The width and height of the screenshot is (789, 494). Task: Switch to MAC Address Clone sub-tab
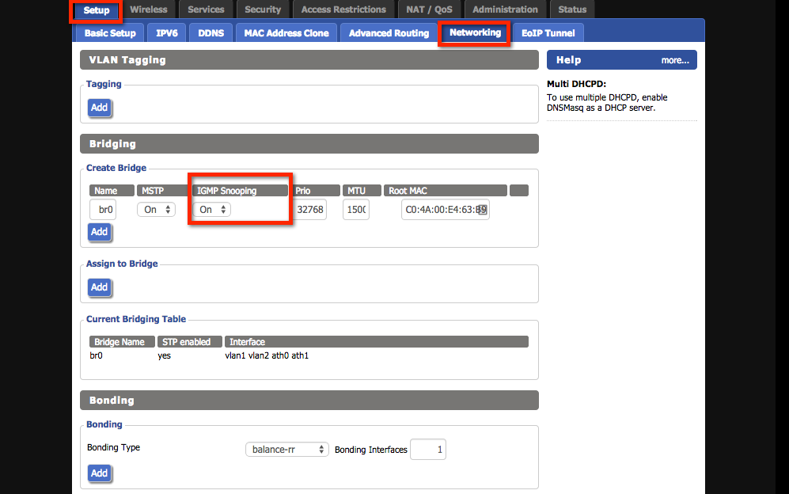(x=286, y=33)
